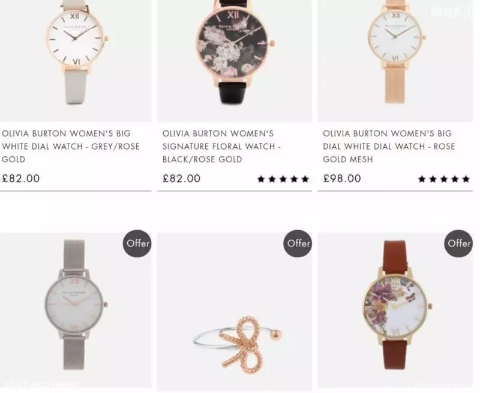This screenshot has height=393, width=480.
Task: Open the Big Dial White Dial Rose Gold Mesh title
Action: [389, 146]
